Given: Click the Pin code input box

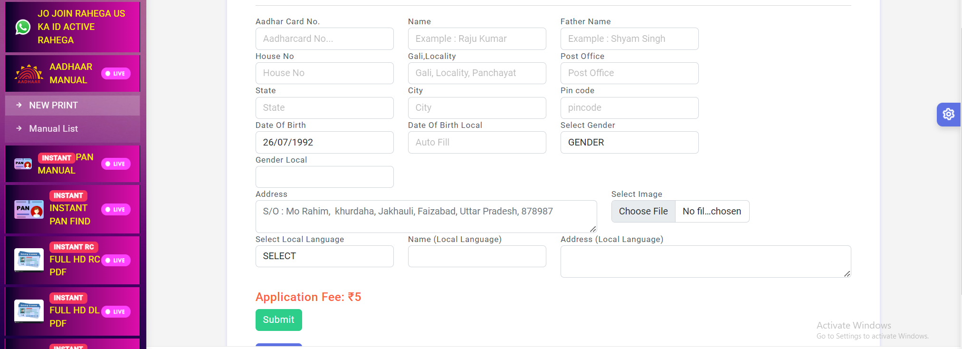Looking at the screenshot, I should click(629, 108).
